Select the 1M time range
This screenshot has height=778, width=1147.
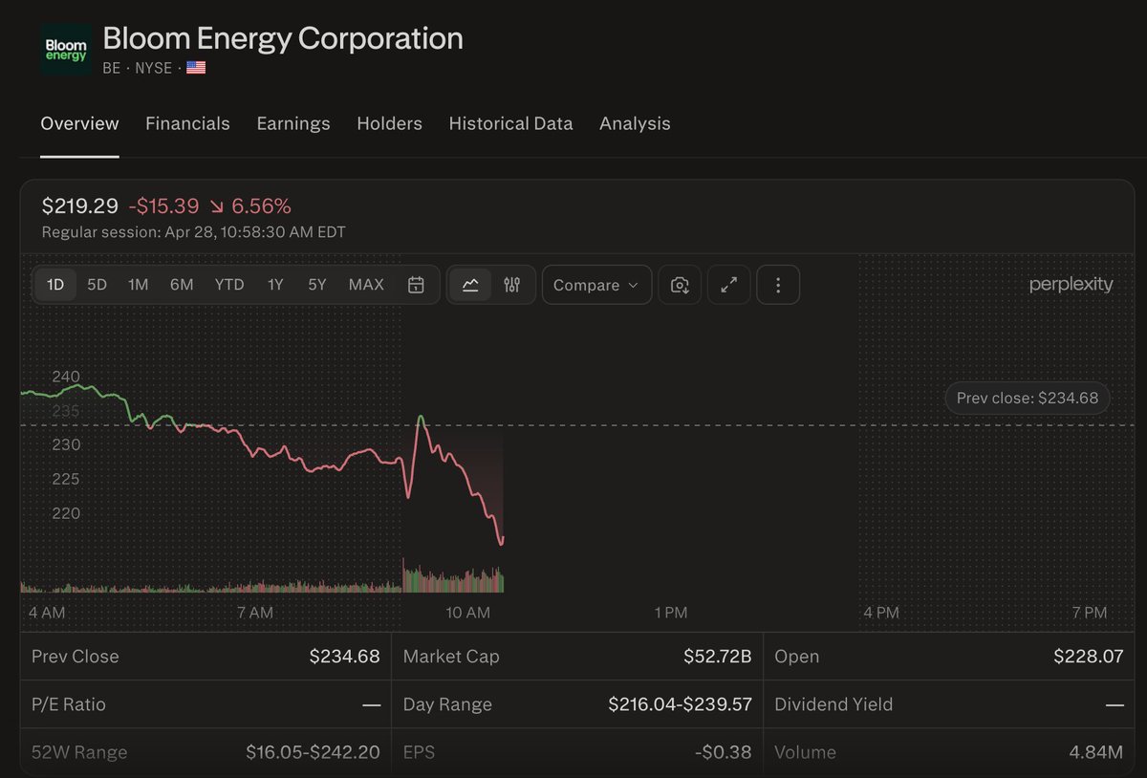click(139, 285)
